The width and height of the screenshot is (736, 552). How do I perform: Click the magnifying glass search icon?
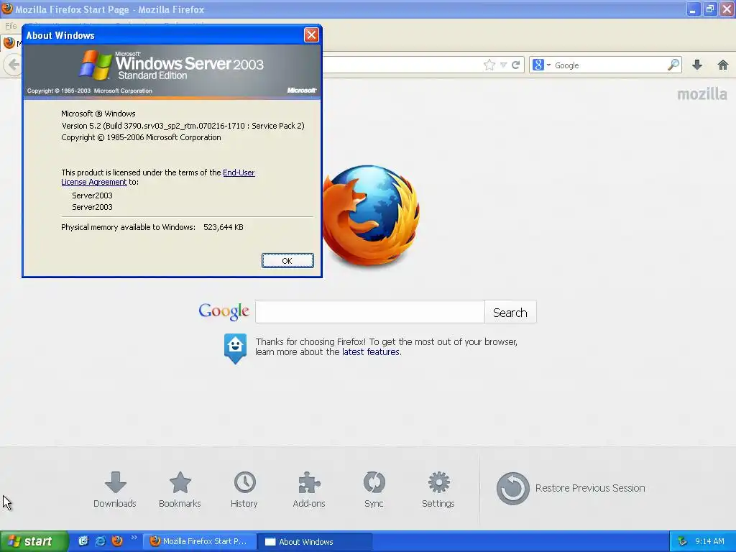(x=673, y=65)
